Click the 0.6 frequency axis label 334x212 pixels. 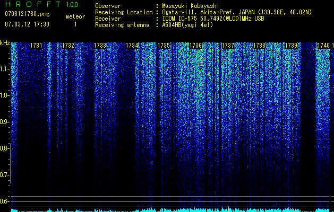[4, 201]
